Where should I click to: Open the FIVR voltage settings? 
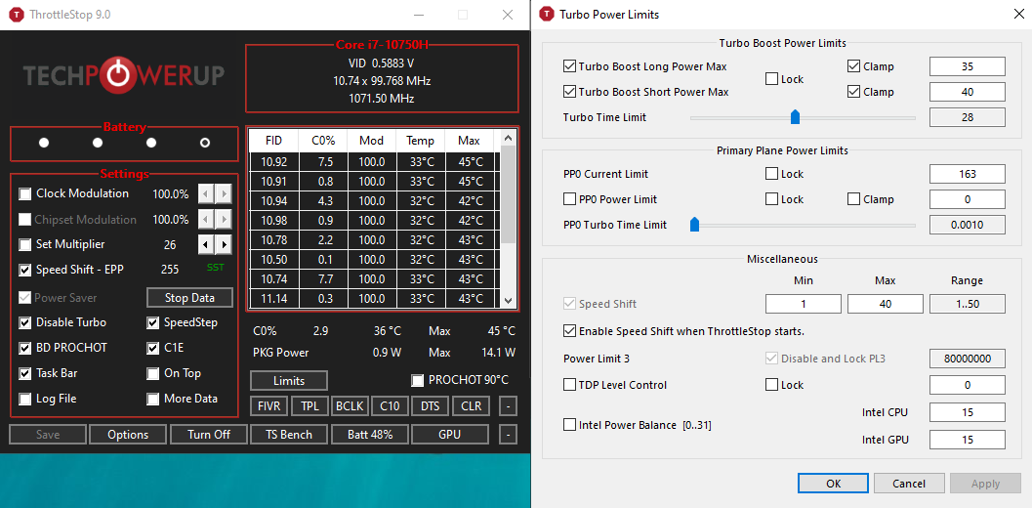tap(268, 406)
